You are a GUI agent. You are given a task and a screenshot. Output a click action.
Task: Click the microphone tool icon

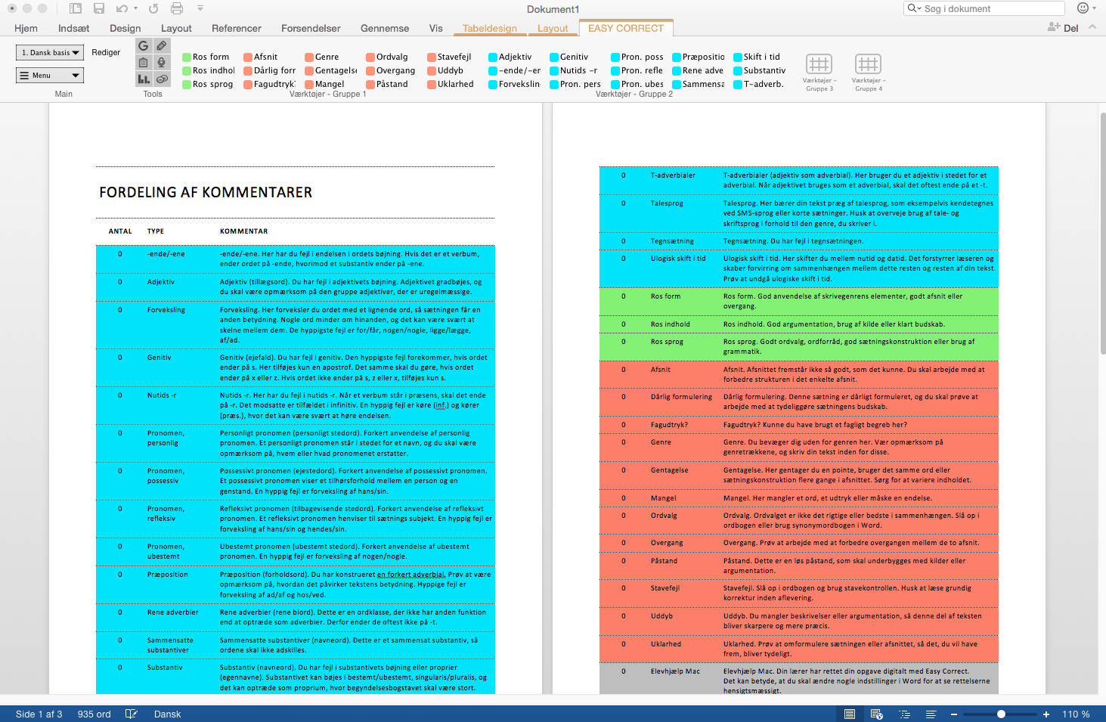(x=162, y=62)
